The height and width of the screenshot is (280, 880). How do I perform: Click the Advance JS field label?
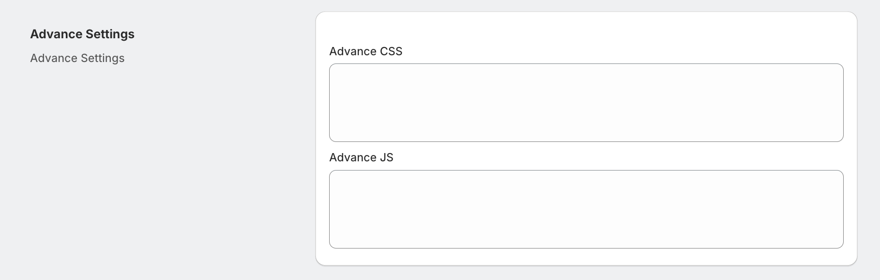click(x=361, y=157)
